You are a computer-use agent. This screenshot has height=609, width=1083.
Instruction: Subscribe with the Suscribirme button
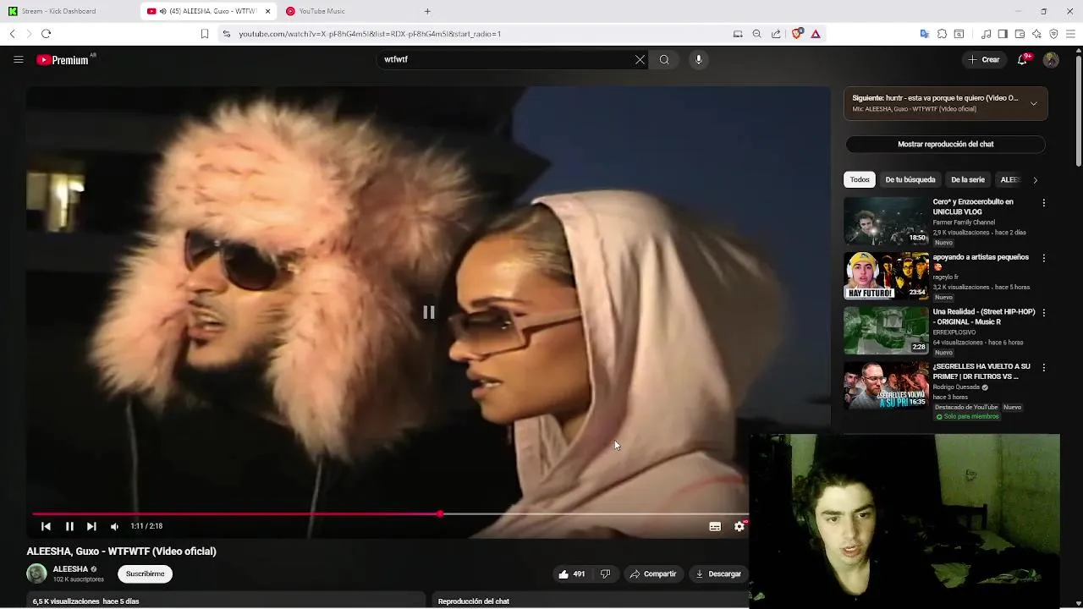pos(146,573)
